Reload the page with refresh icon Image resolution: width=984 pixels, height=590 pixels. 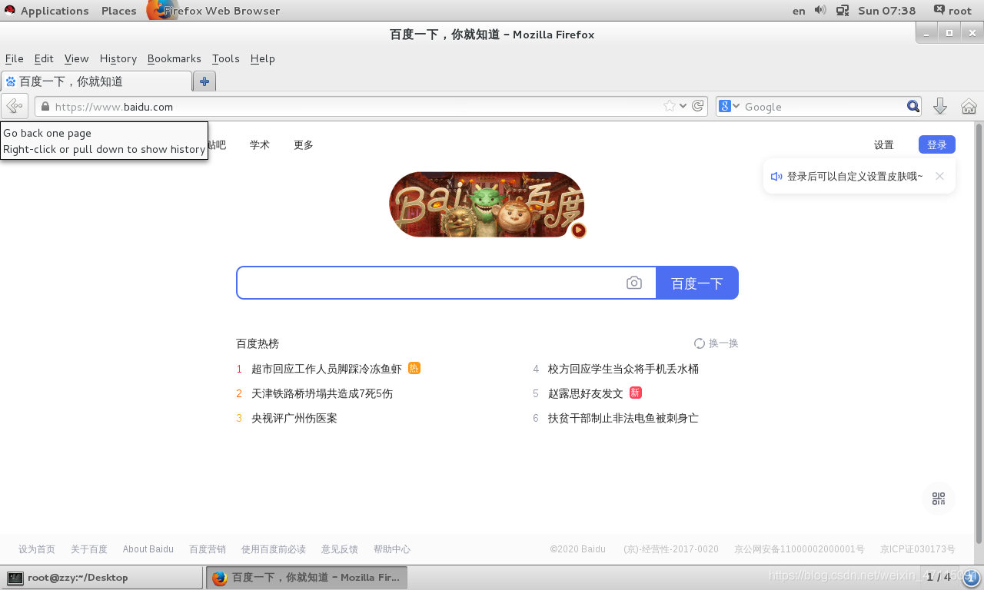[698, 106]
